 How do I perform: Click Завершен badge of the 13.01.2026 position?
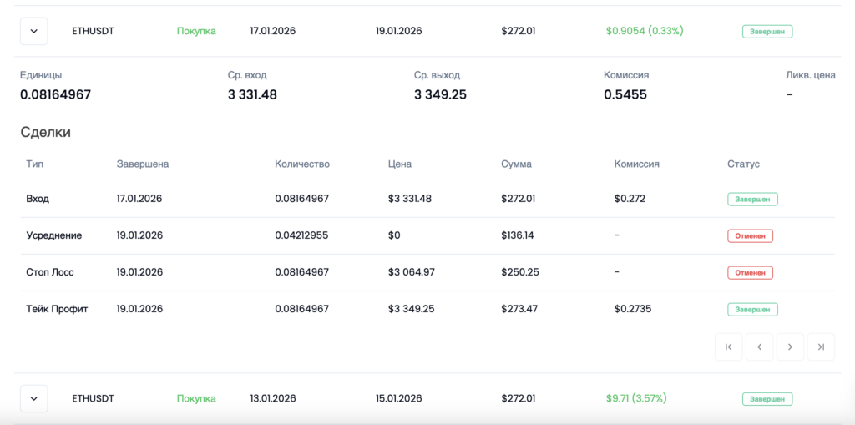coord(767,399)
